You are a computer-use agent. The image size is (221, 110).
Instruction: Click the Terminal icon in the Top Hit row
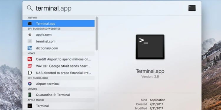pos(30,23)
